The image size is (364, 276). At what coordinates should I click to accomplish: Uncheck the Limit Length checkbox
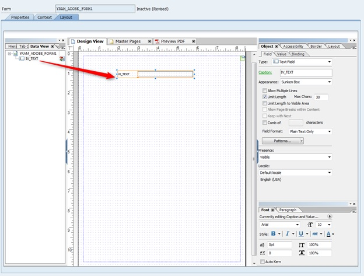coord(264,97)
